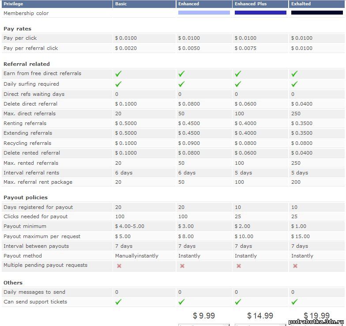Click the Exalted dark navy membership color bar

[317, 13]
